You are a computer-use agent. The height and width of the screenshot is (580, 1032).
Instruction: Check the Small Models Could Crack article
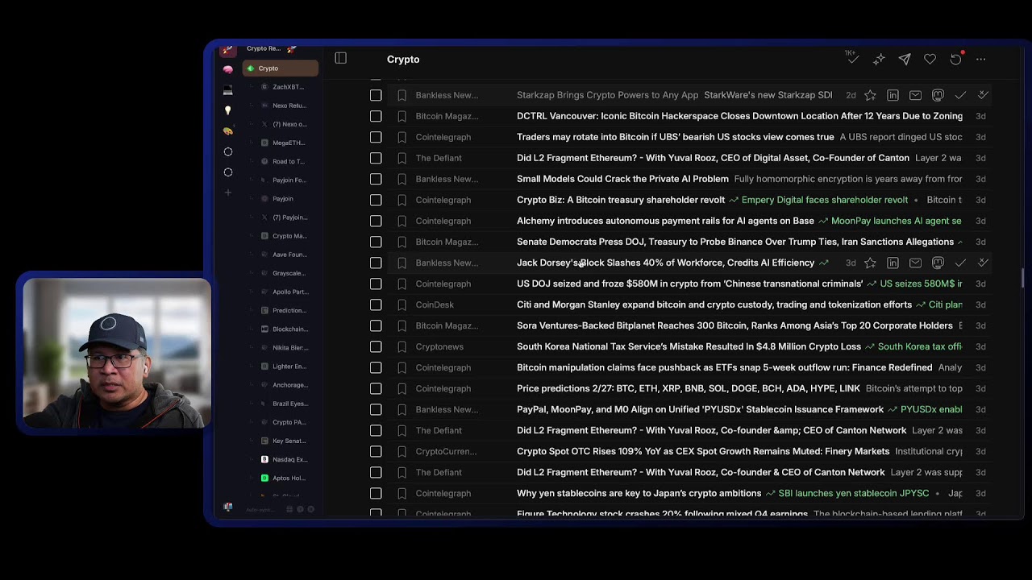pos(376,179)
